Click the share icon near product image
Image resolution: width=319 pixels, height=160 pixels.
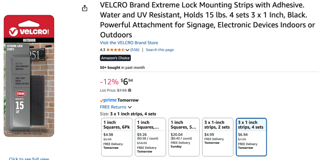click(85, 8)
